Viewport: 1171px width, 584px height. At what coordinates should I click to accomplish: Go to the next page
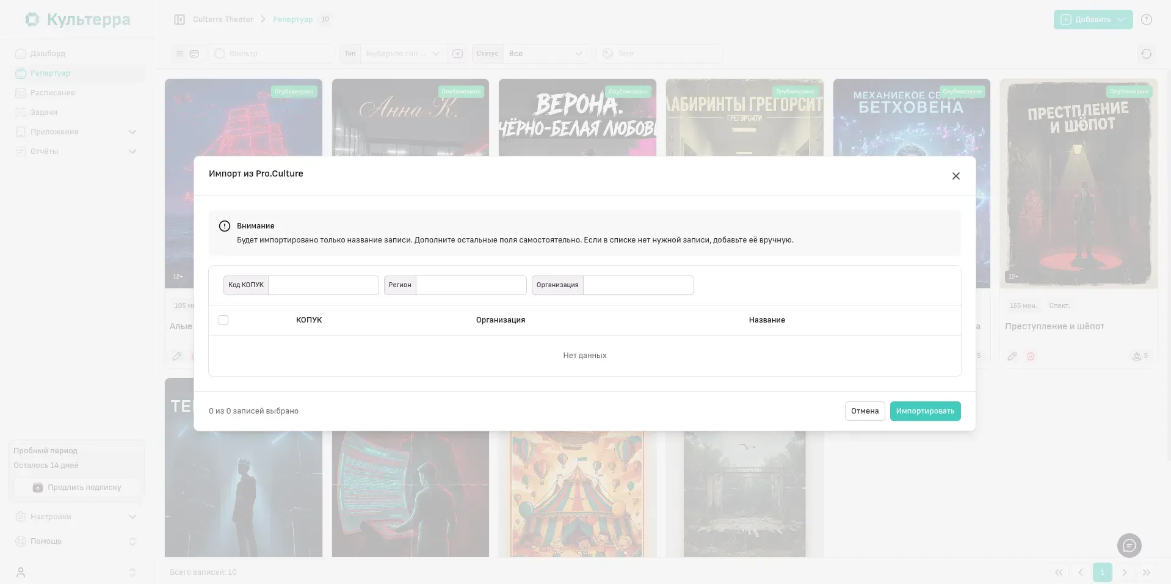click(x=1125, y=572)
